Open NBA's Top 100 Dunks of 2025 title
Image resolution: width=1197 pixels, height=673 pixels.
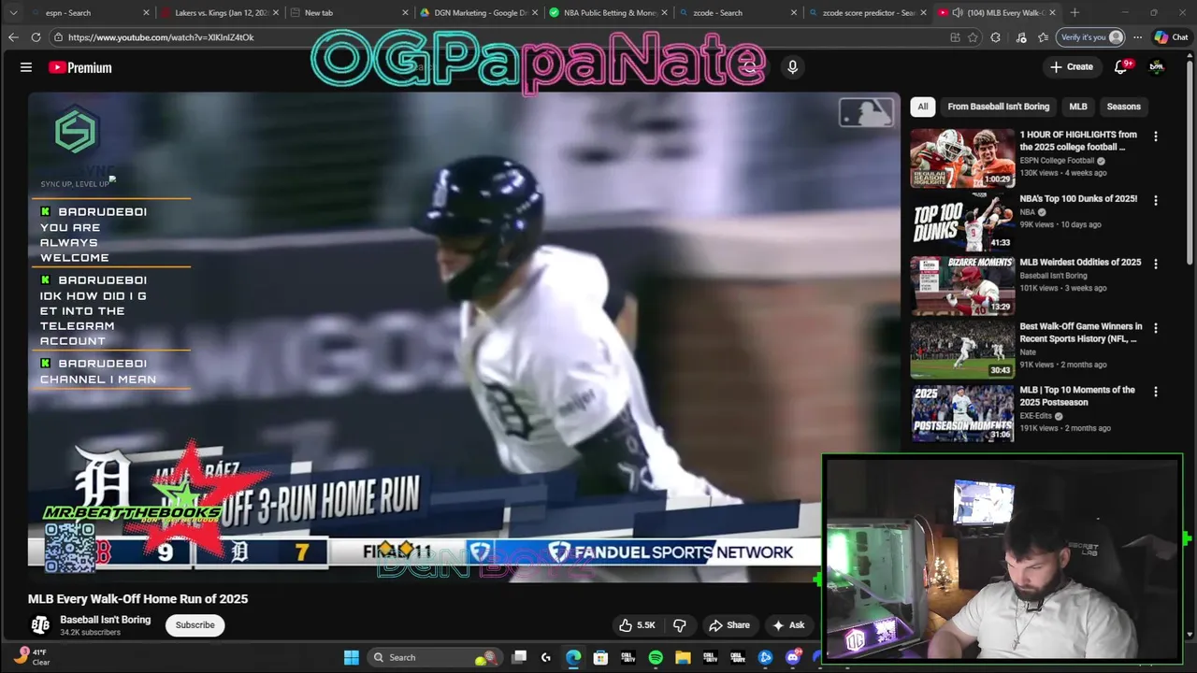coord(1078,198)
